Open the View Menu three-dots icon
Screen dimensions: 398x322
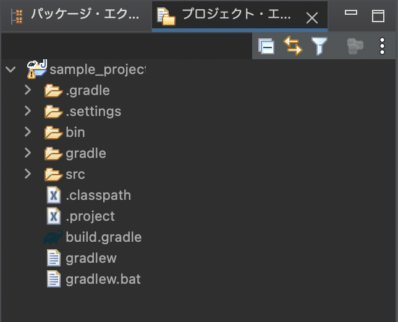382,46
